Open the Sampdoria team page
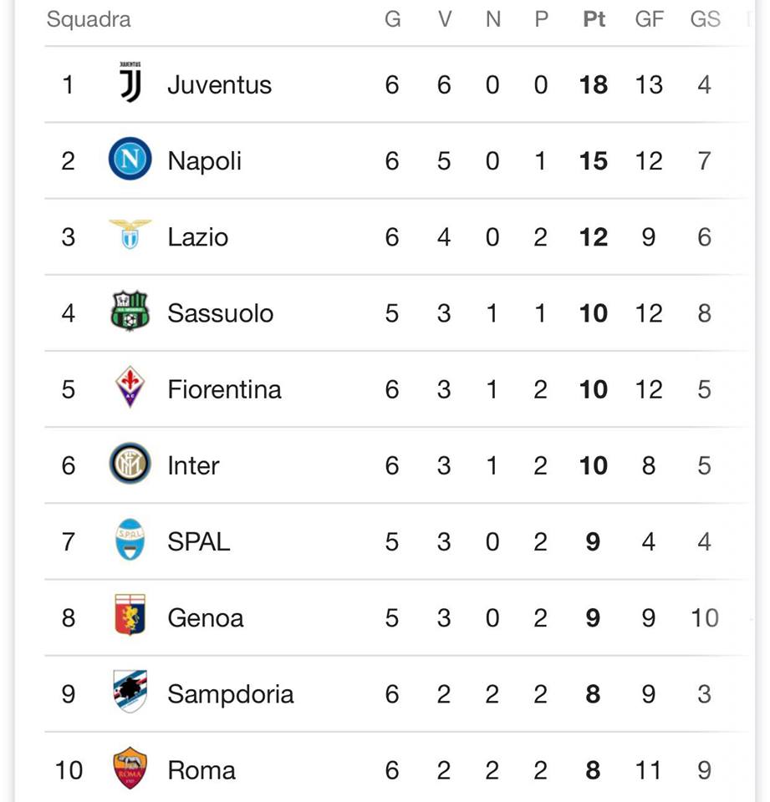Viewport: 770px width, 802px height. point(230,694)
